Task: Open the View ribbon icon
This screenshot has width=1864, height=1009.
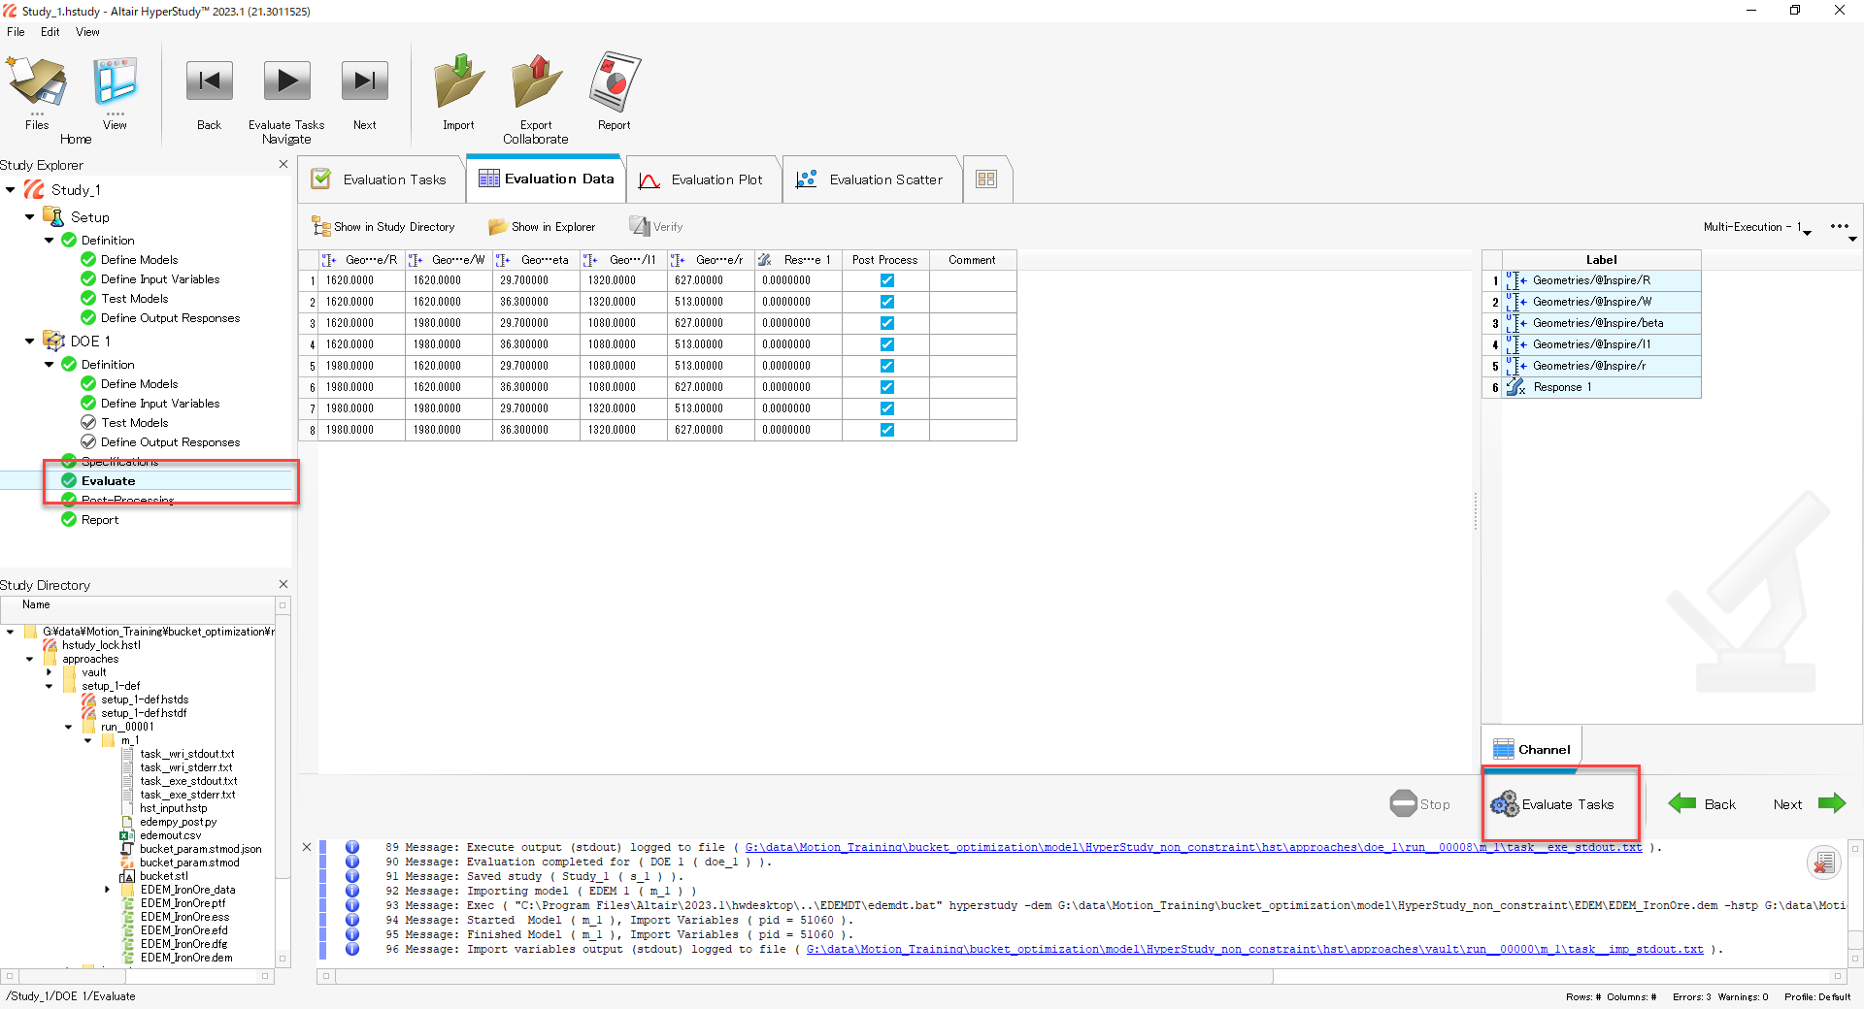Action: click(x=115, y=81)
